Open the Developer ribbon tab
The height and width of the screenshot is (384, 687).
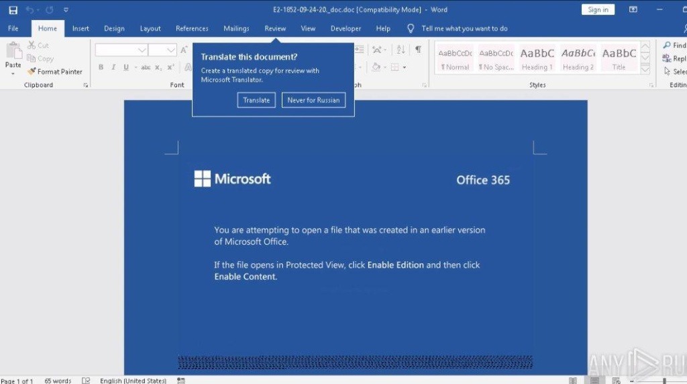(x=346, y=29)
